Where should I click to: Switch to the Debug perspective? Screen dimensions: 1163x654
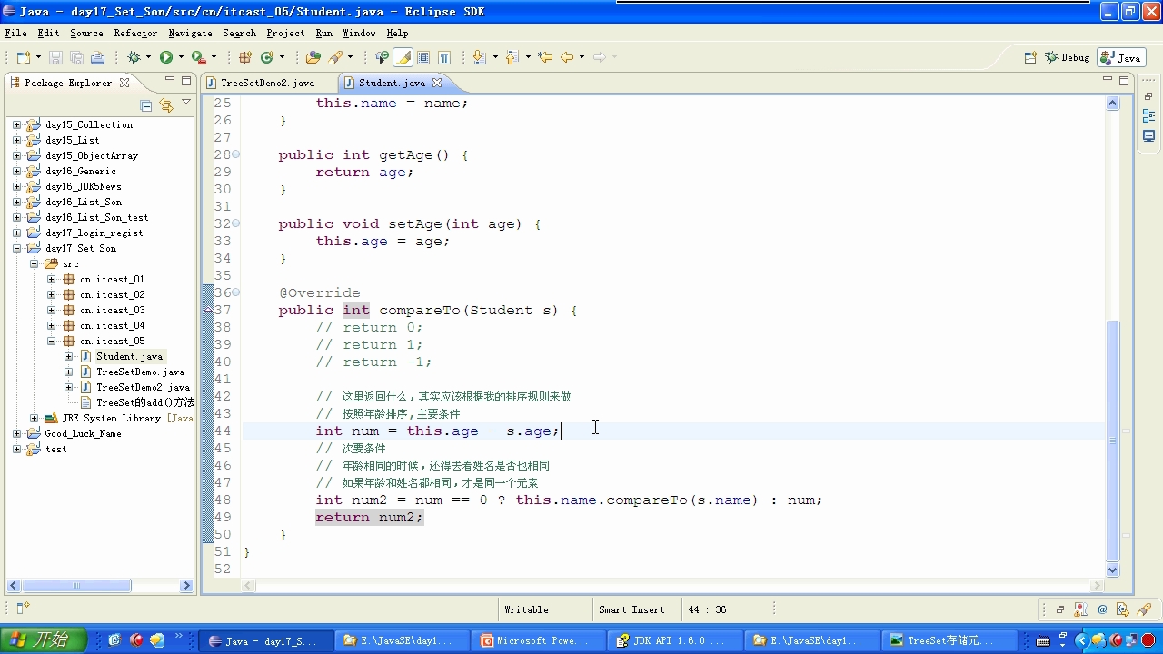[x=1067, y=57]
